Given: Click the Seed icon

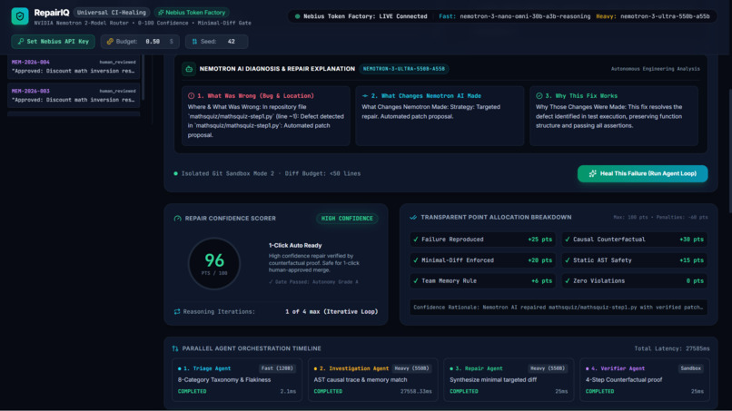Looking at the screenshot, I should click(194, 42).
